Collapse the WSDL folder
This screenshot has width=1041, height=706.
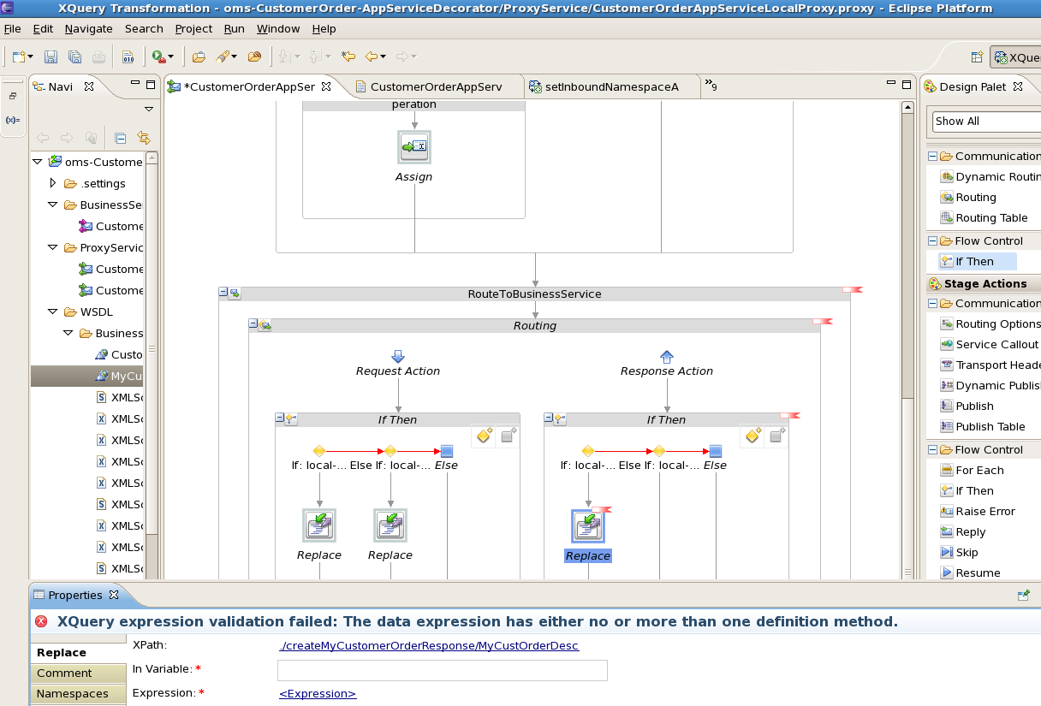point(53,311)
